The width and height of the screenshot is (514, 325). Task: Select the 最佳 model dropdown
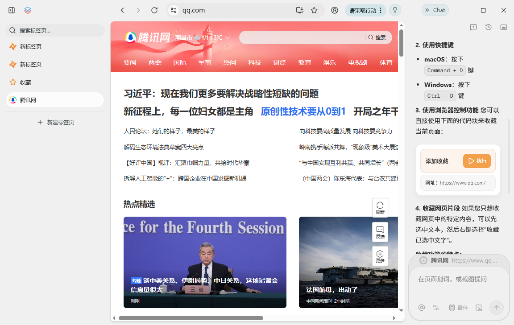458,308
